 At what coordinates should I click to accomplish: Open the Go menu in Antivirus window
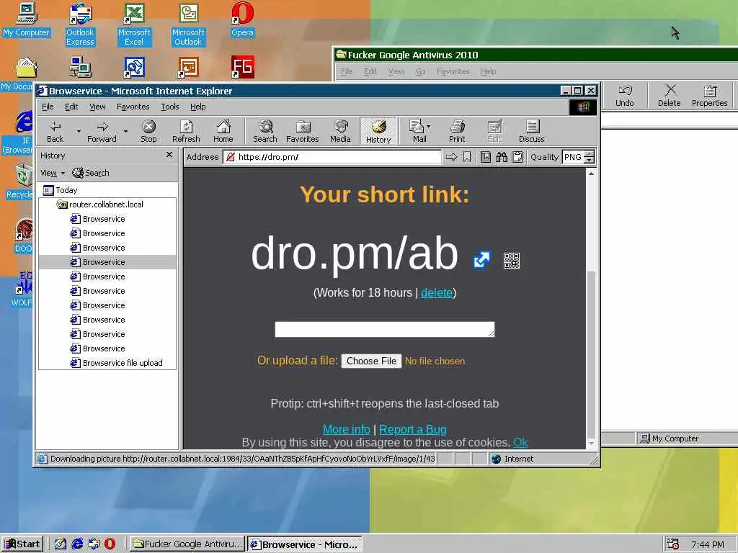click(x=420, y=71)
